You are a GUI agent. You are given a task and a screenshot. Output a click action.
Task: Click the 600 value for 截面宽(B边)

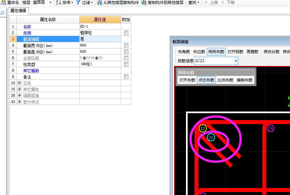[x=100, y=45]
